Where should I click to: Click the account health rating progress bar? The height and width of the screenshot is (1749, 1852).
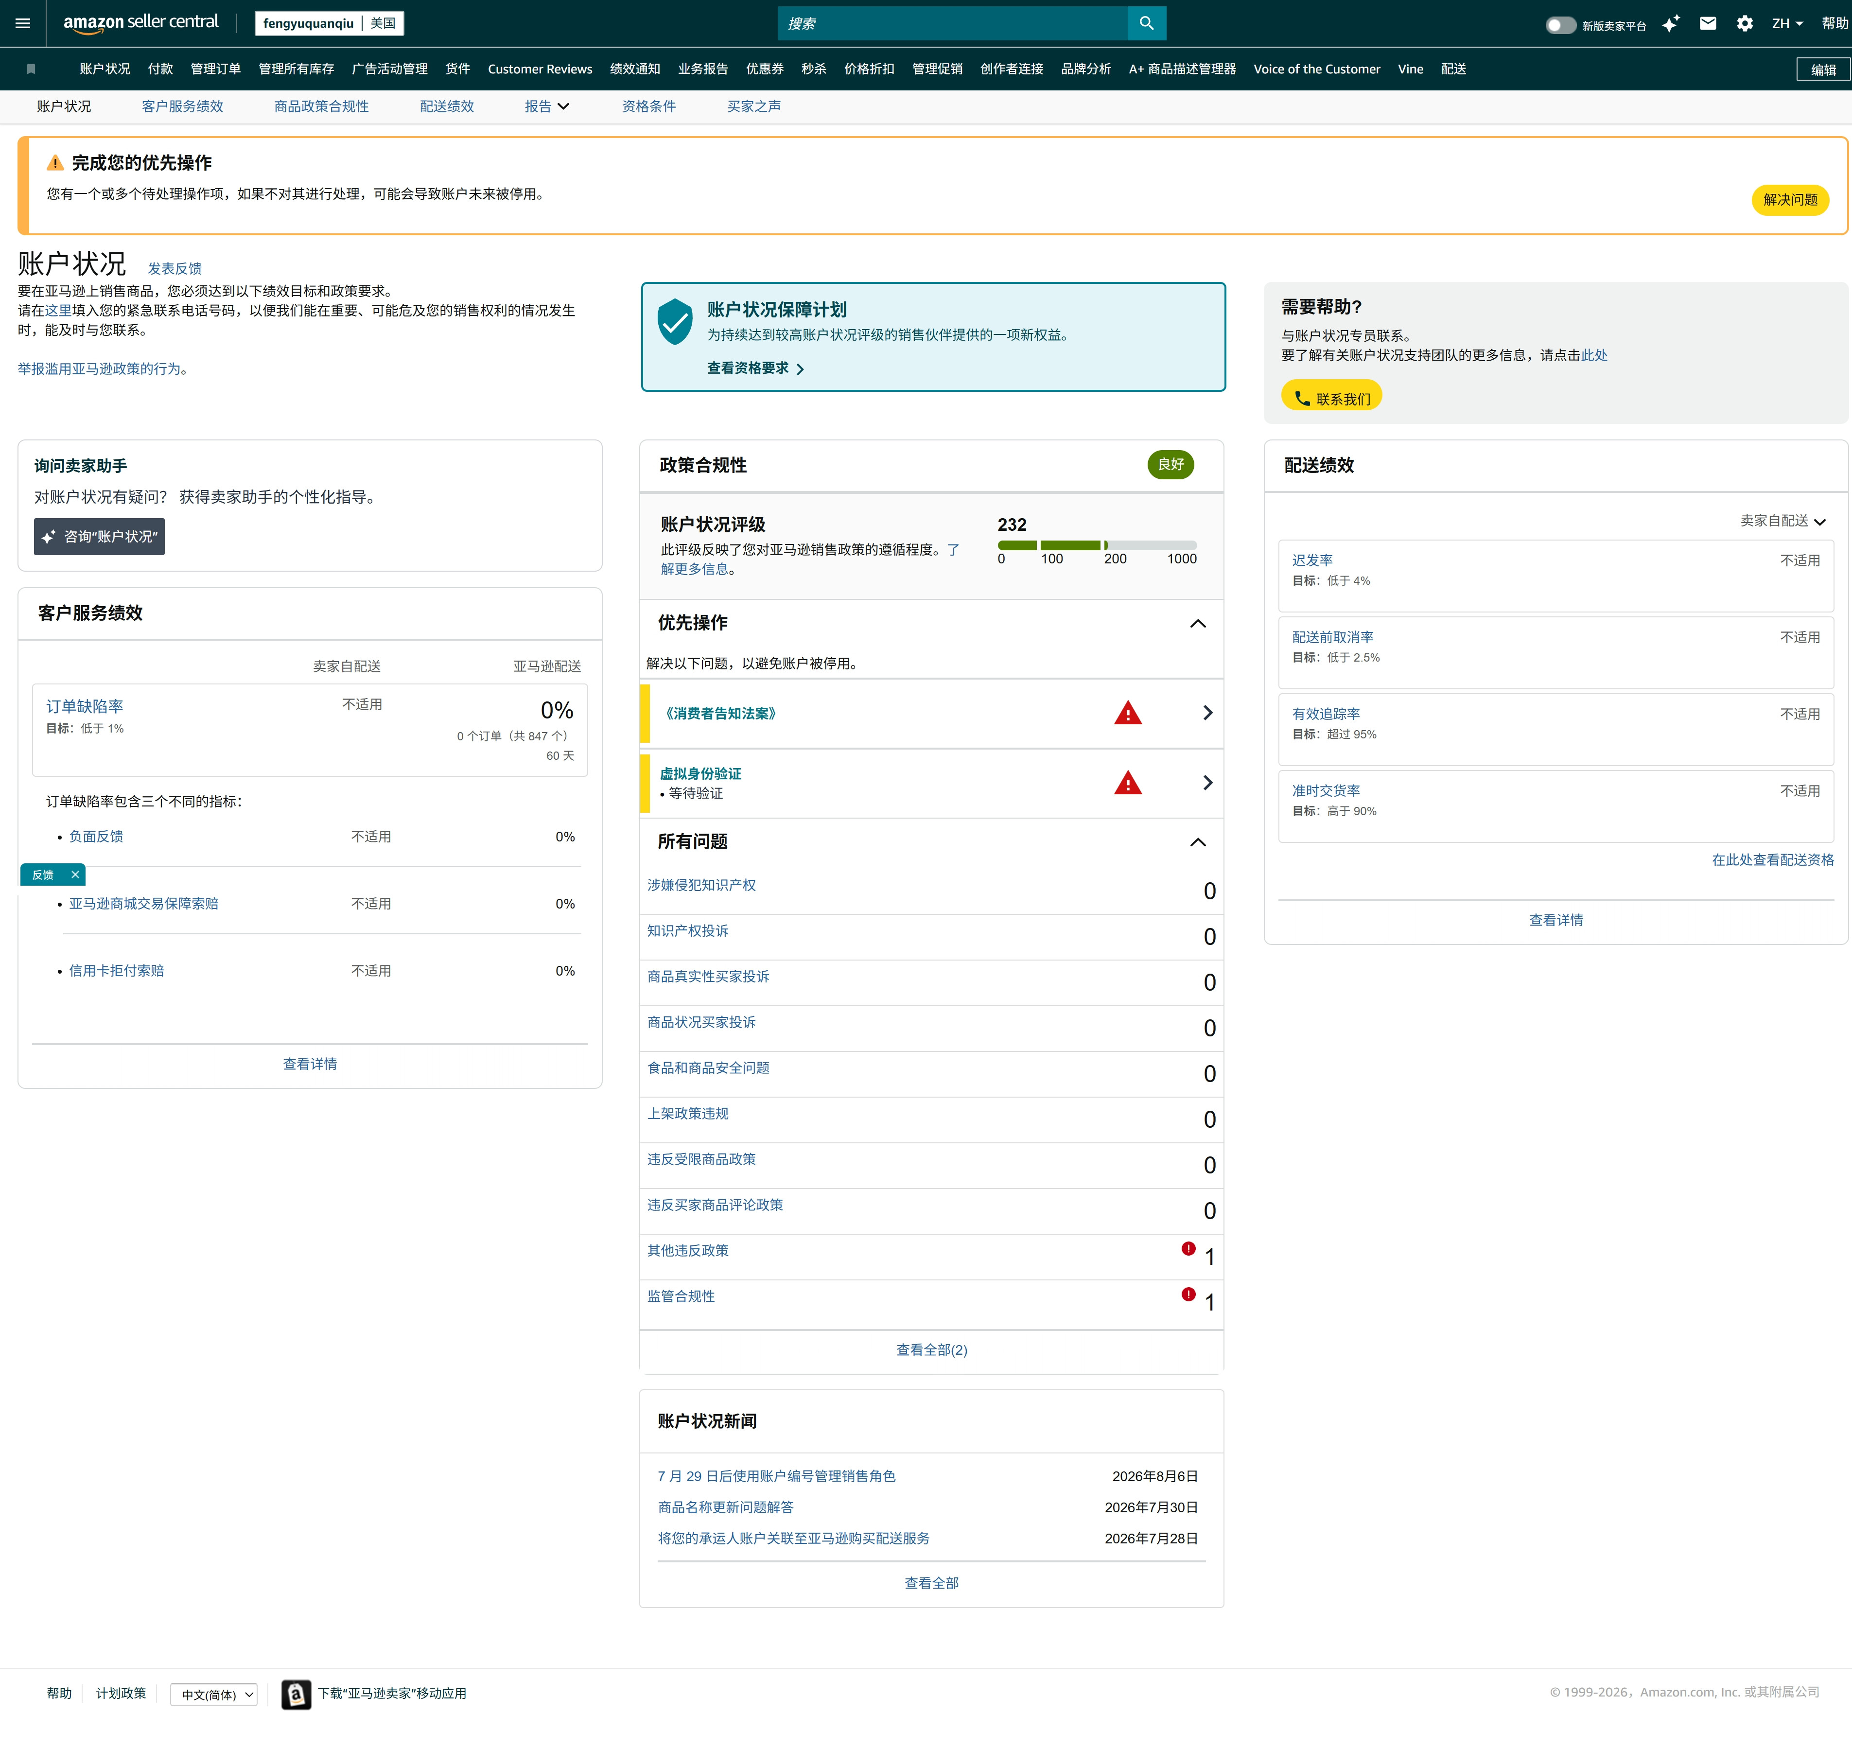coord(1097,545)
